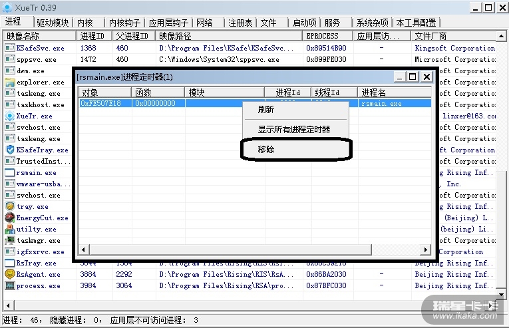
Task: Click the sppsvc.exe process icon
Action: (10, 59)
